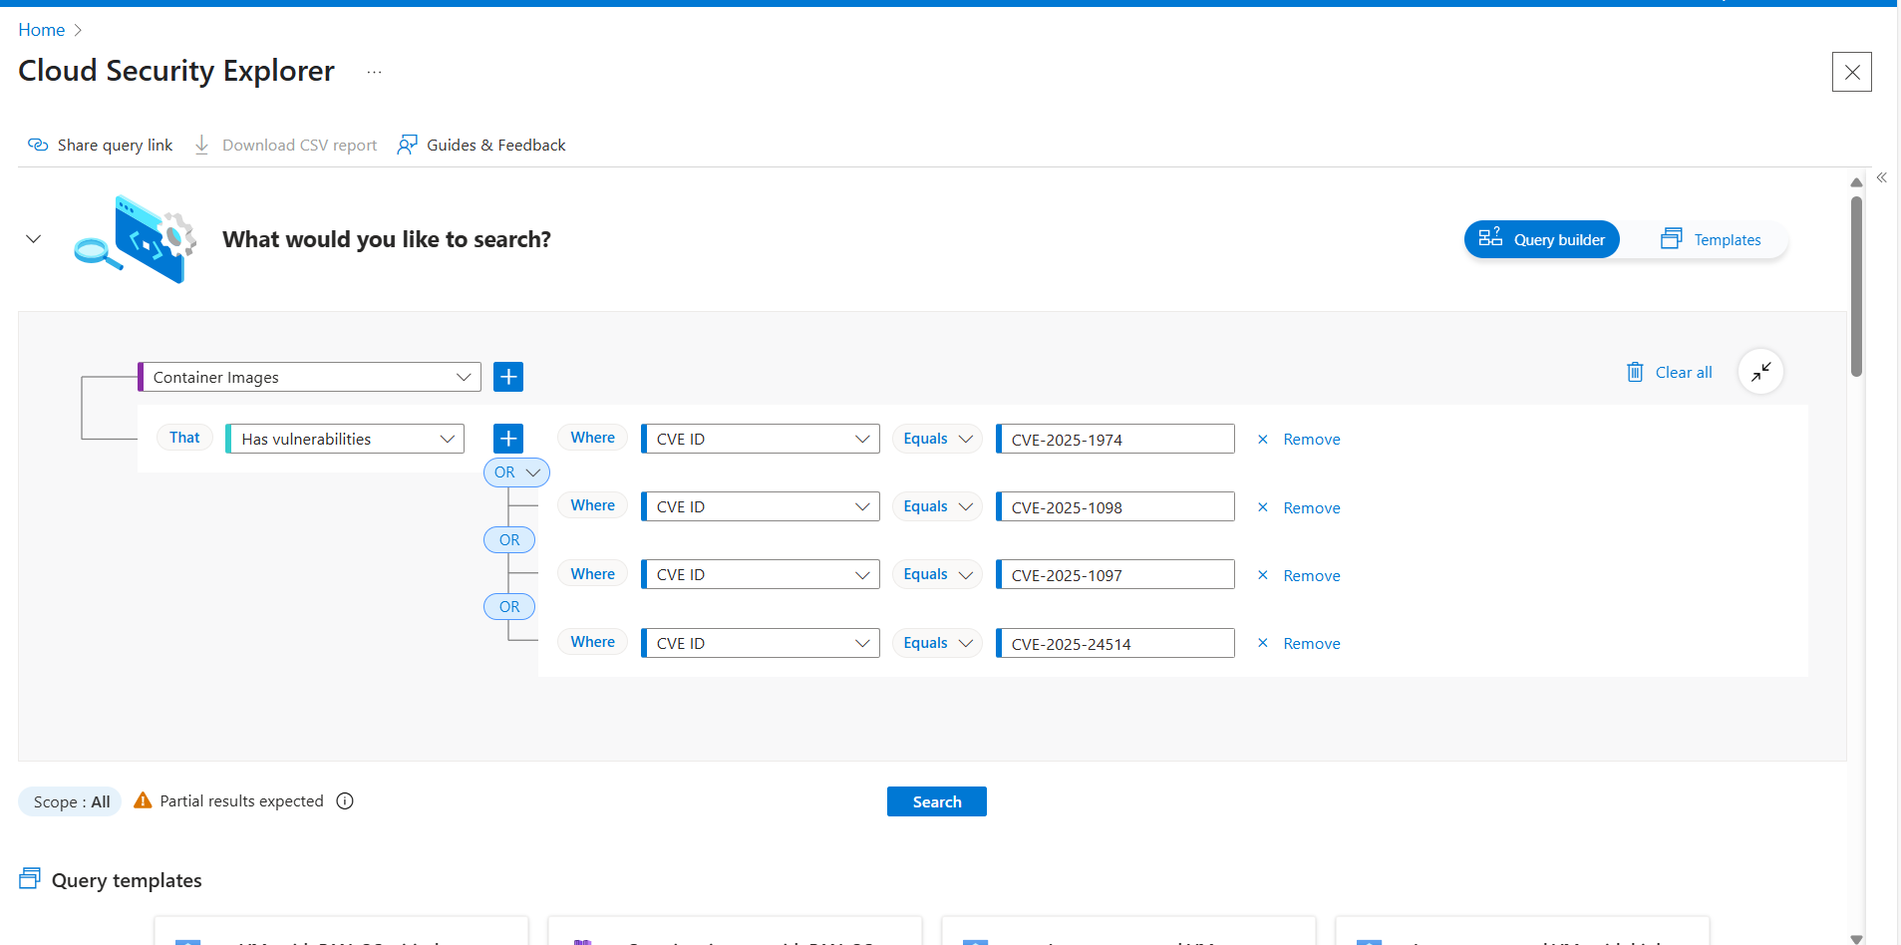Screen dimensions: 1901x945
Task: Click the CVE-2025-1098 value field
Action: coord(1115,506)
